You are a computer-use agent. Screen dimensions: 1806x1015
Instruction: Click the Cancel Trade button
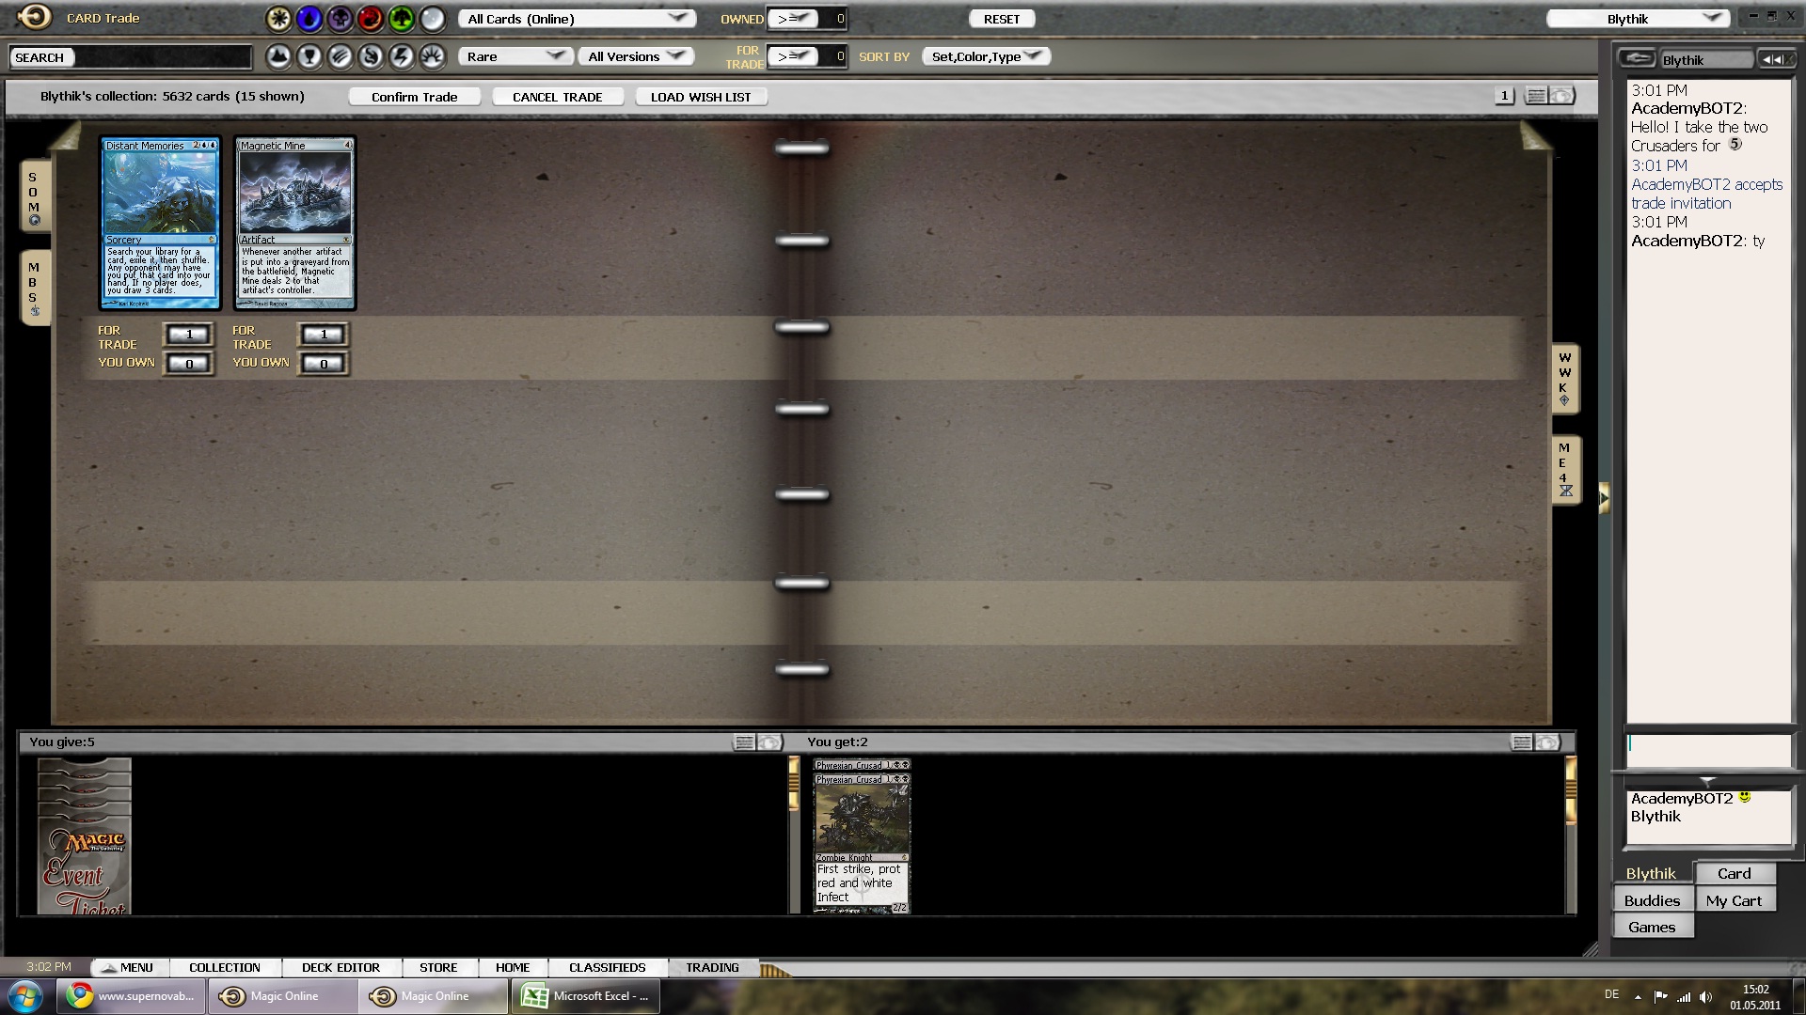pos(557,97)
